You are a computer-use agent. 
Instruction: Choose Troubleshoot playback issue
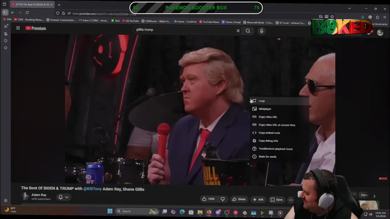(280, 149)
